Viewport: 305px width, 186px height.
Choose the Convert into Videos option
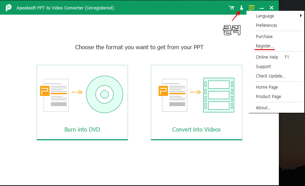pos(197,103)
